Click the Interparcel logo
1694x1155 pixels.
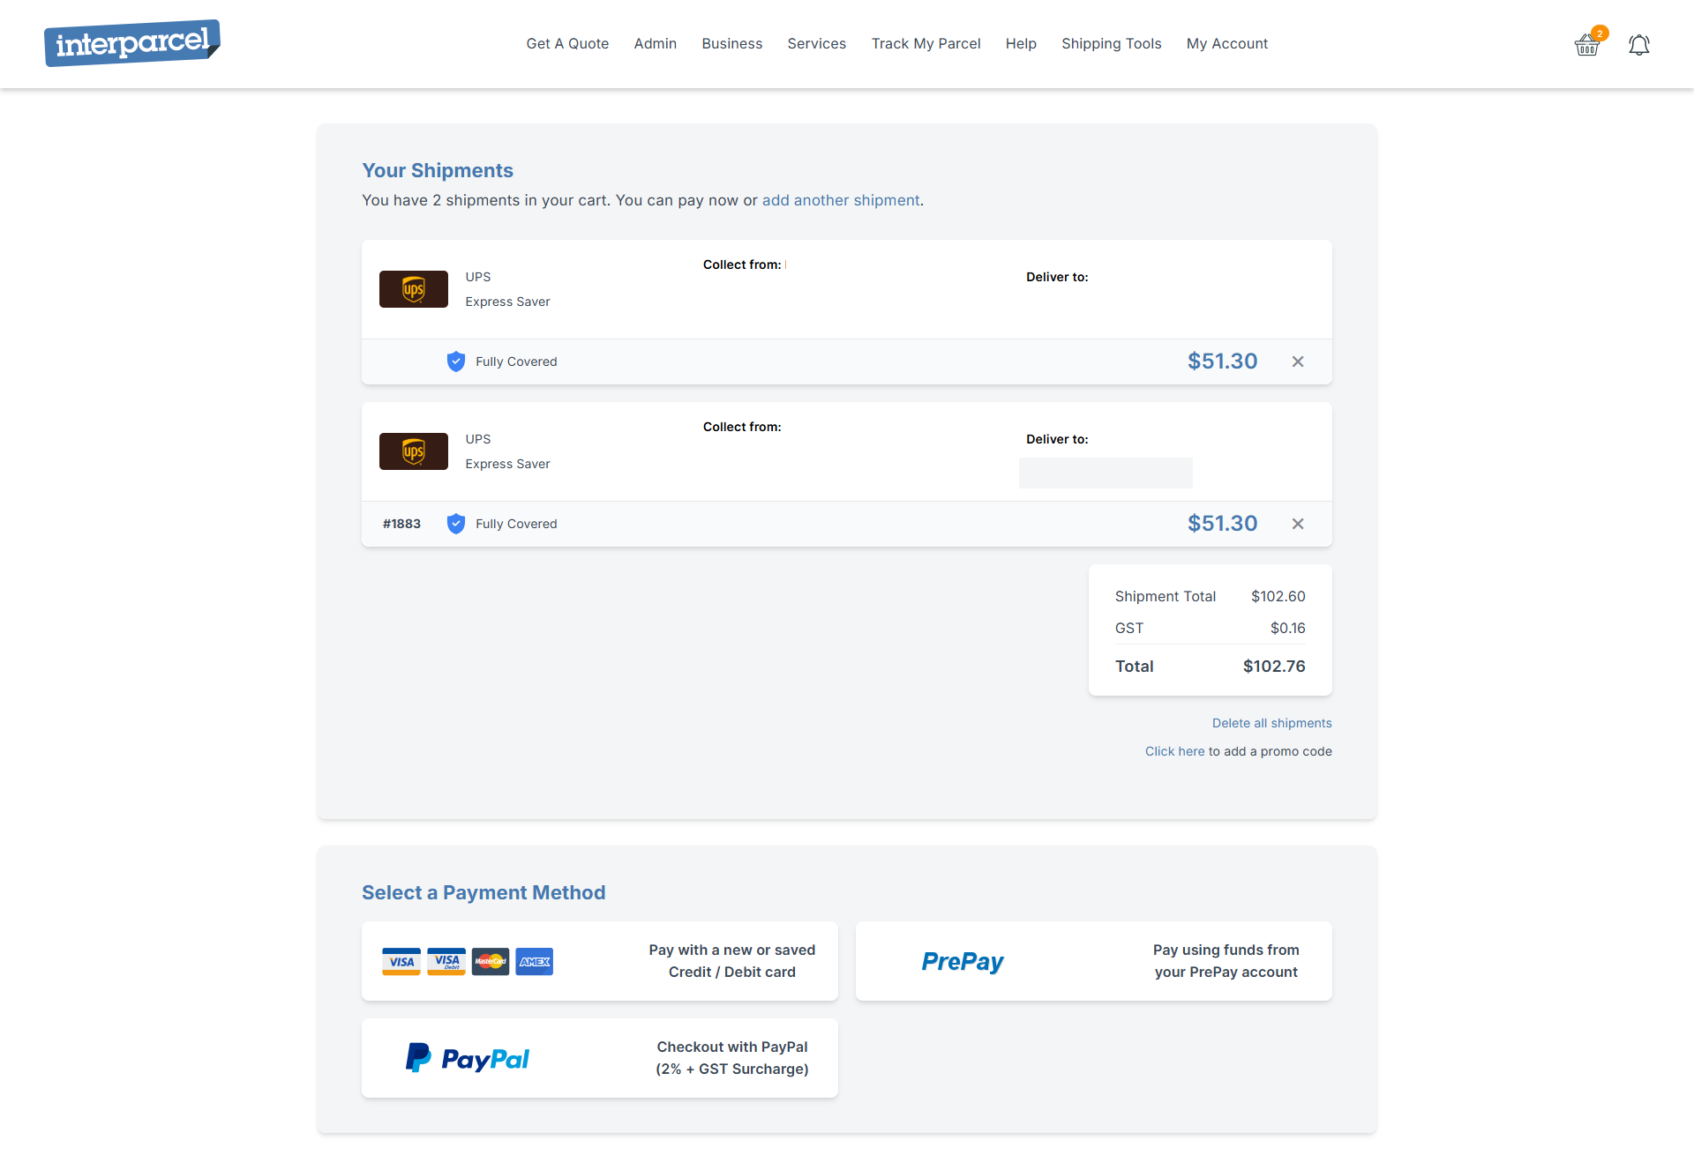132,43
